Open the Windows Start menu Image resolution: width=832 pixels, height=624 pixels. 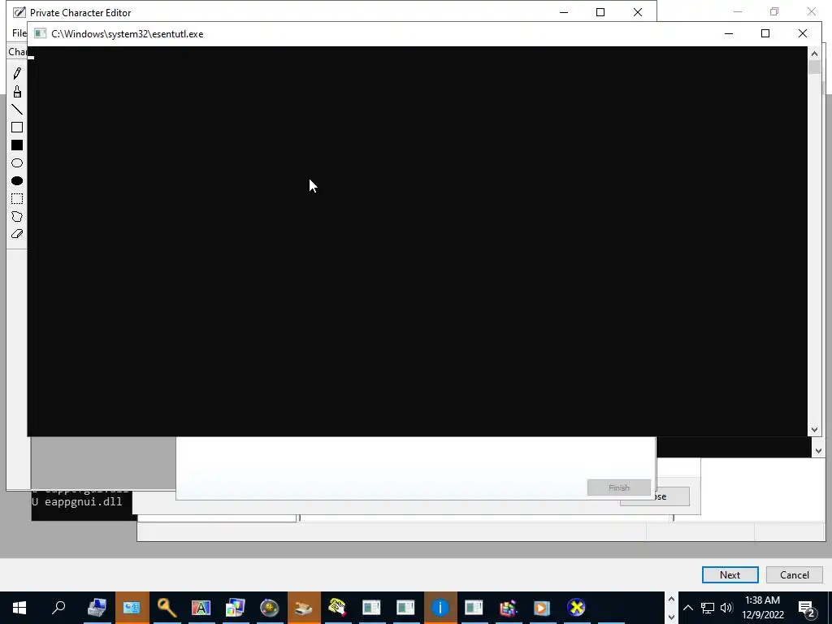click(19, 608)
